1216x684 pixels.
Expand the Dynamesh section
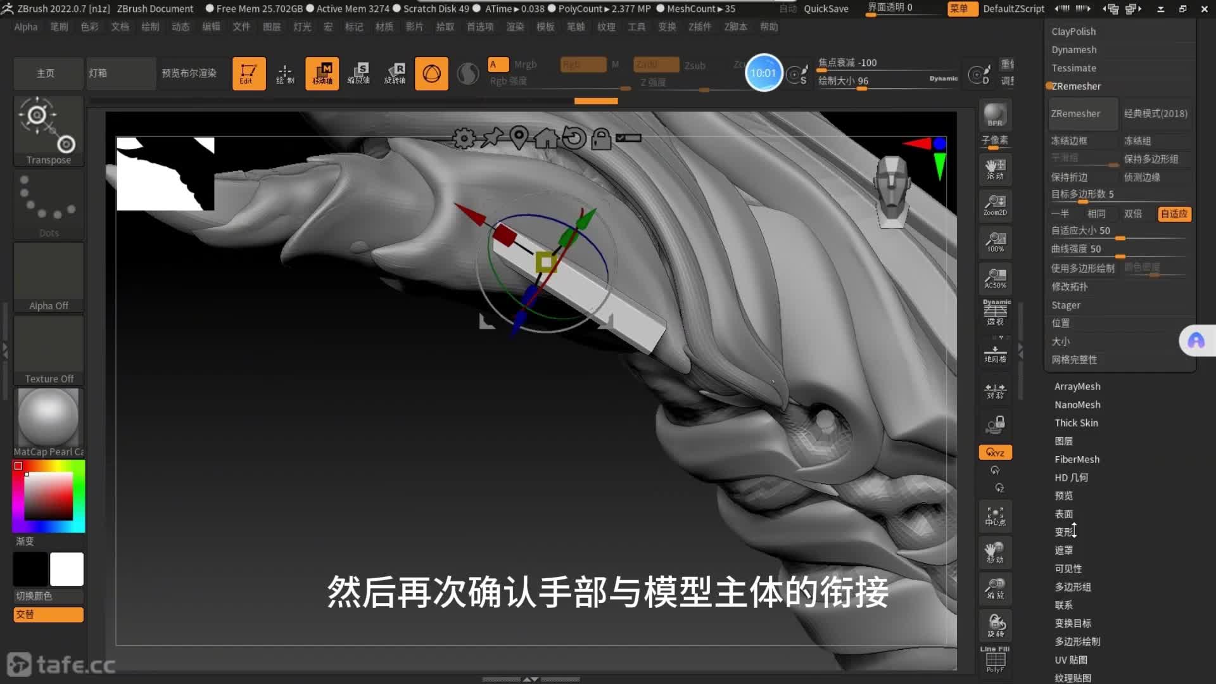1073,49
